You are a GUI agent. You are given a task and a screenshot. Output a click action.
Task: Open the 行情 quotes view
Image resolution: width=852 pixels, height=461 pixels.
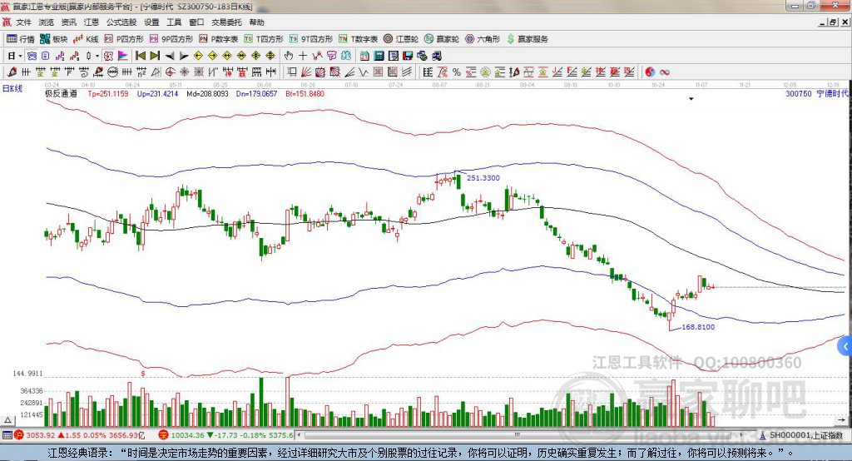[x=21, y=39]
